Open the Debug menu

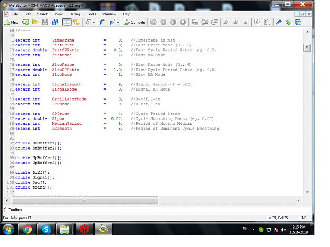[75, 14]
